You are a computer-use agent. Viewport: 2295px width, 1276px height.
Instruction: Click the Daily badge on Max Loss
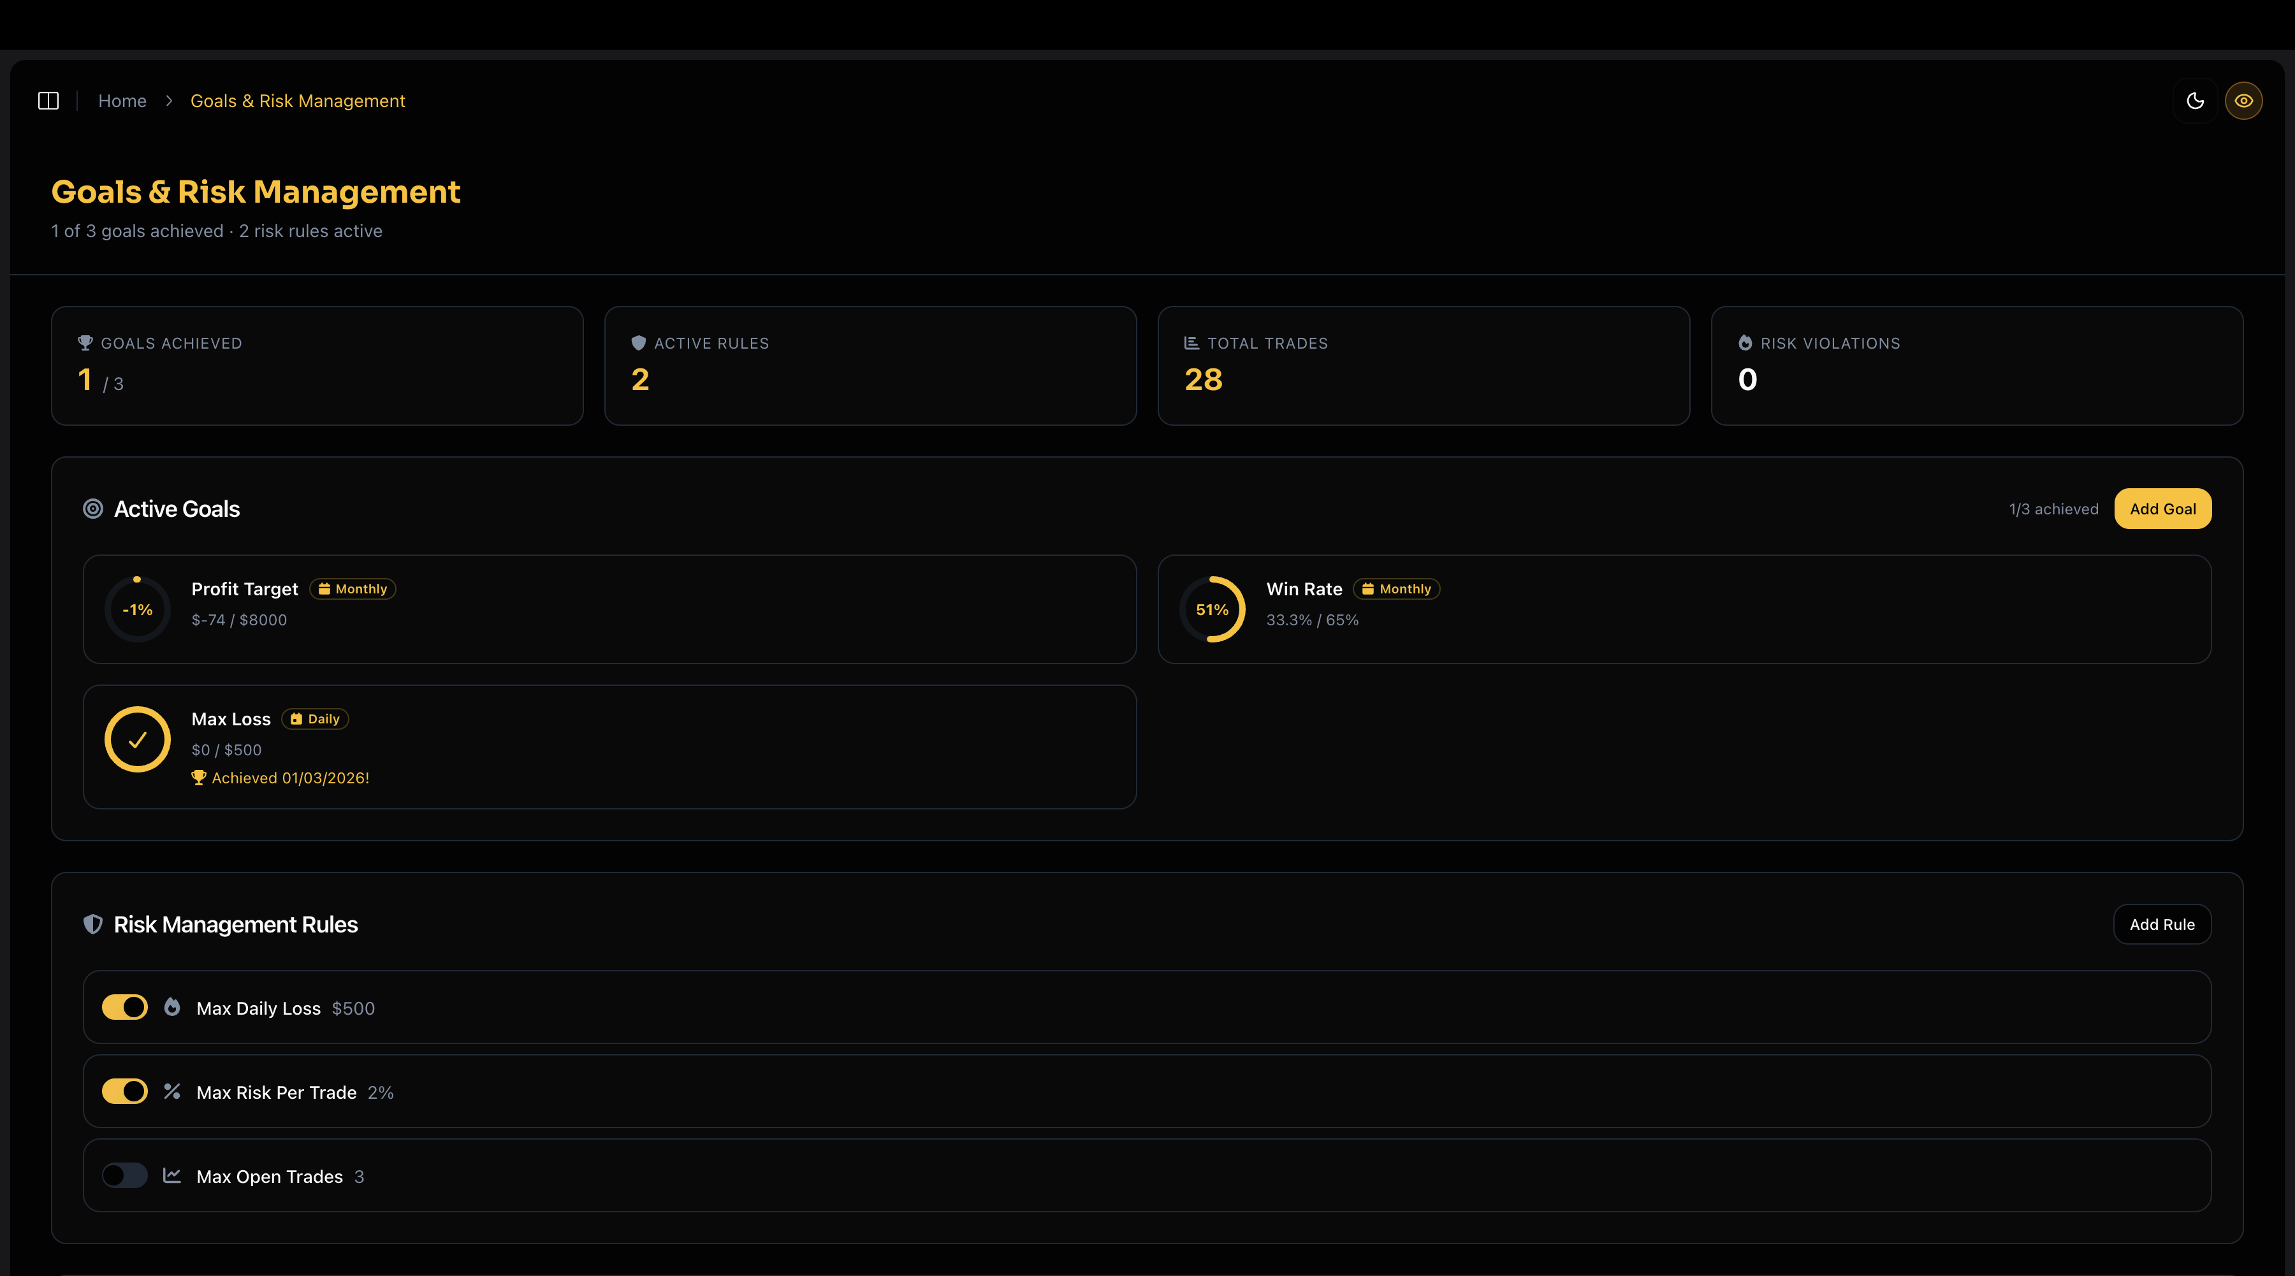316,718
